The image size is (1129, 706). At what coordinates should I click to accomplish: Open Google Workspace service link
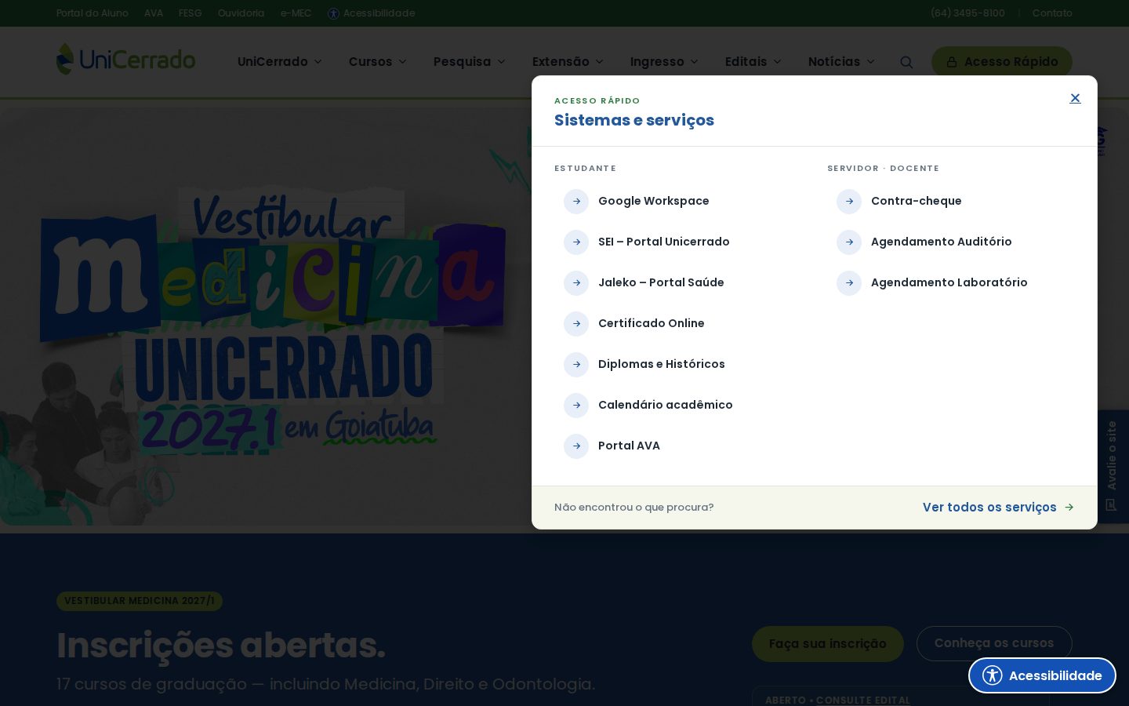(654, 201)
